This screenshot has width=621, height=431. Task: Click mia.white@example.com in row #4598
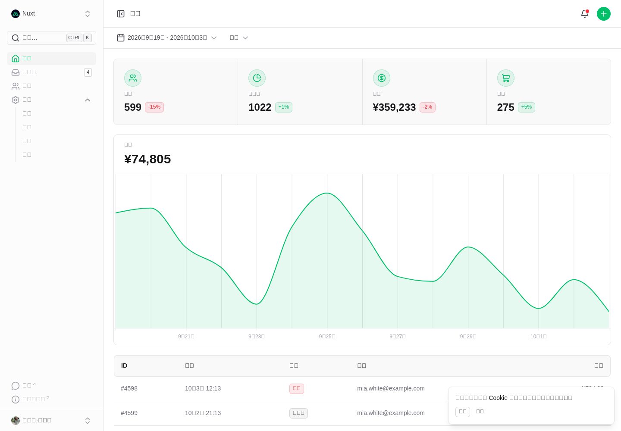(391, 388)
